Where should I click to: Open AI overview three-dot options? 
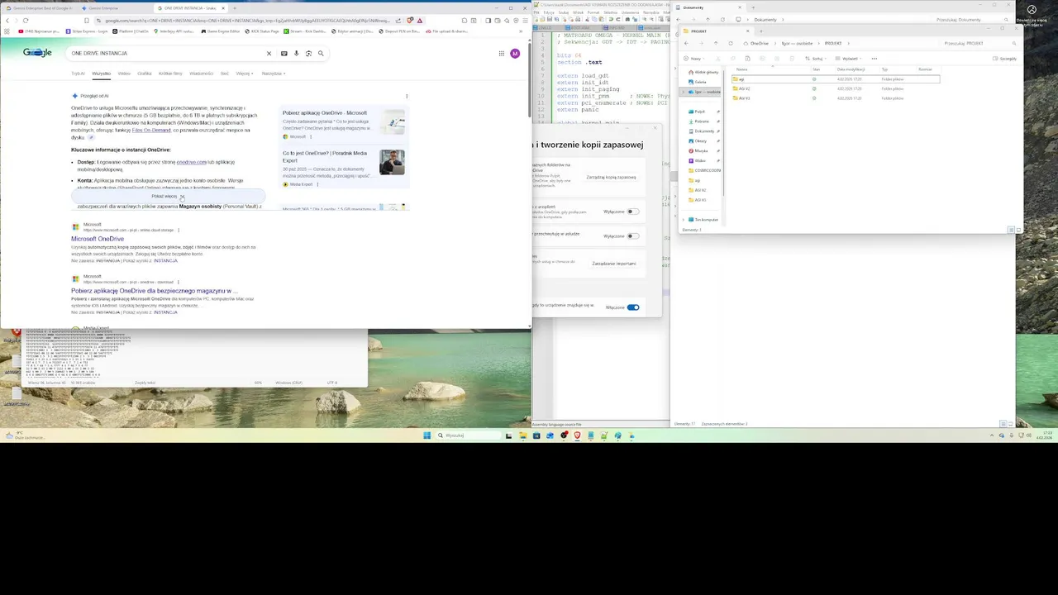click(x=406, y=96)
